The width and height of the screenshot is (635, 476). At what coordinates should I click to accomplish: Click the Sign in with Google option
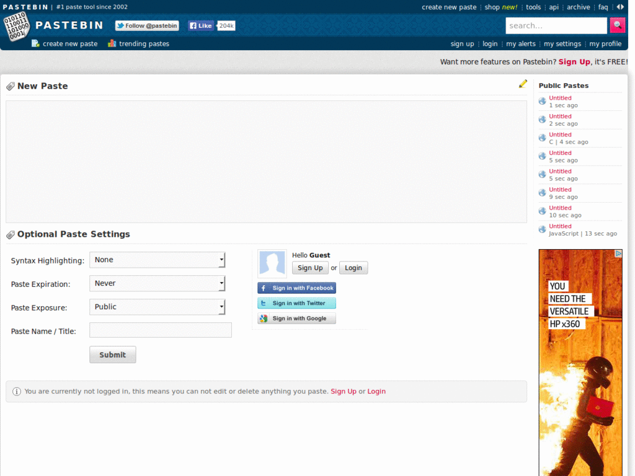pyautogui.click(x=296, y=318)
